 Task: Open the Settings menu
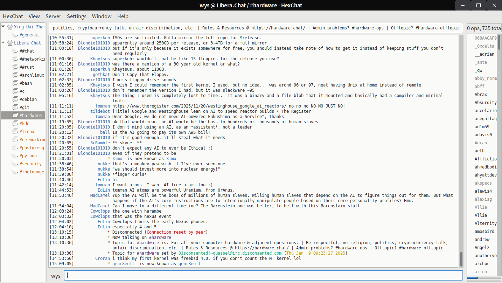click(x=76, y=16)
